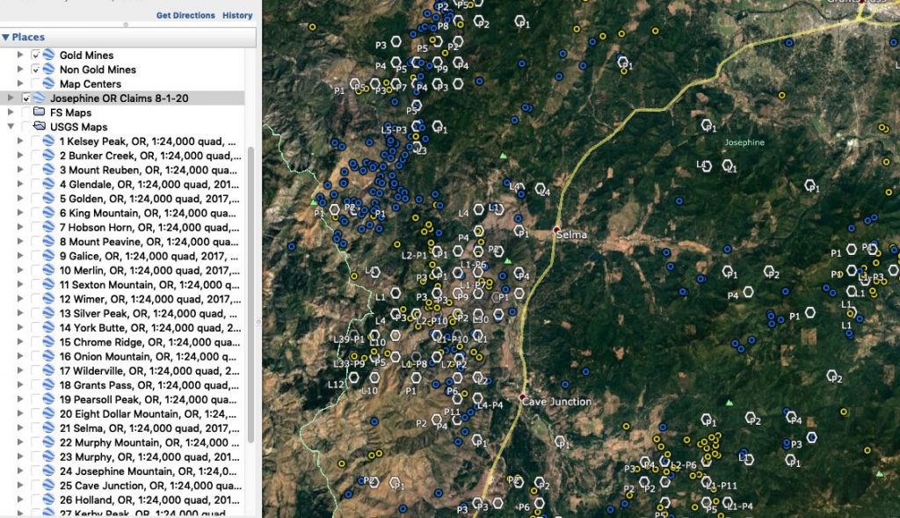The image size is (900, 518).
Task: Expand the FS Maps folder
Action: (11, 112)
